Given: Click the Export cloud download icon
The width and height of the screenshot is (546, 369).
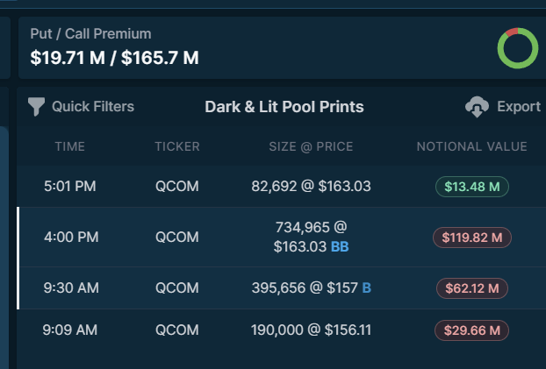Looking at the screenshot, I should pos(477,107).
